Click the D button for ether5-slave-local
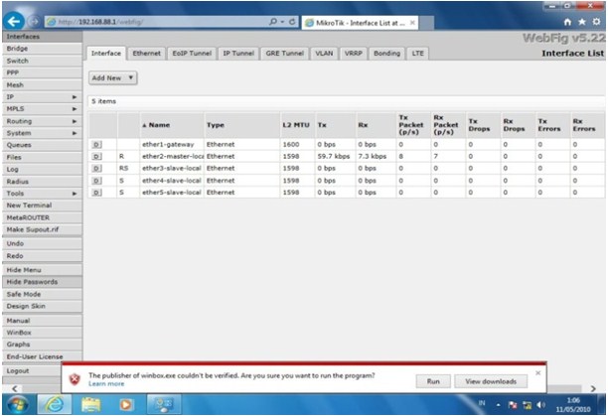 [x=96, y=193]
